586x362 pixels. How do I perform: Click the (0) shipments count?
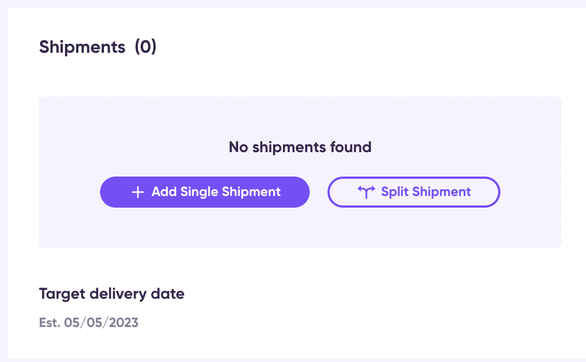coord(145,47)
